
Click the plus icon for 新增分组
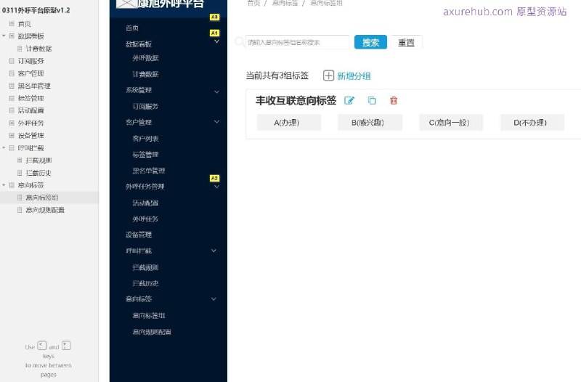pyautogui.click(x=328, y=76)
